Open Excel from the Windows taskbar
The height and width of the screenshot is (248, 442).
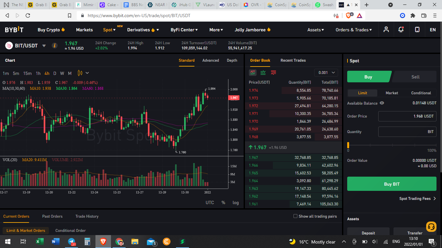[39, 241]
